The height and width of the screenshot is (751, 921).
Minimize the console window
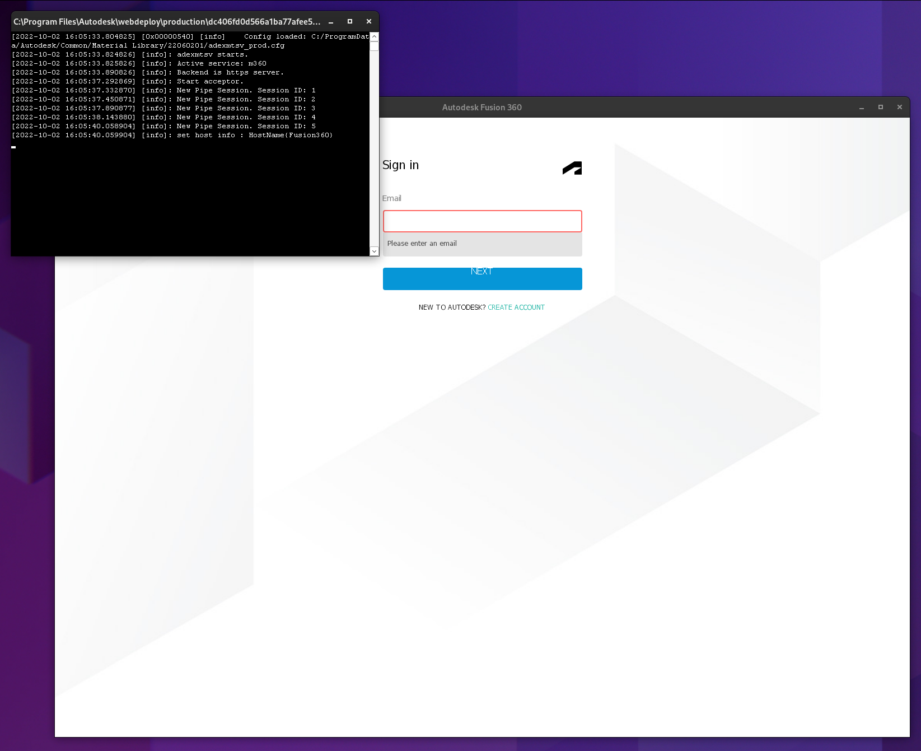coord(330,21)
